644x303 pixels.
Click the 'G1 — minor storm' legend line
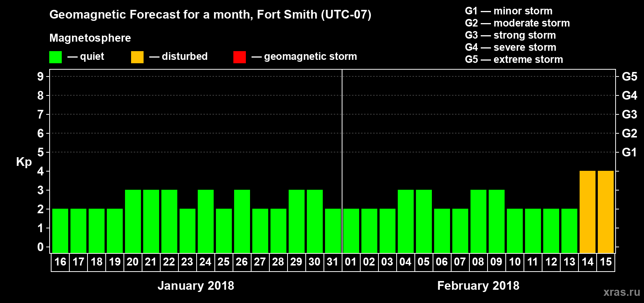[508, 11]
